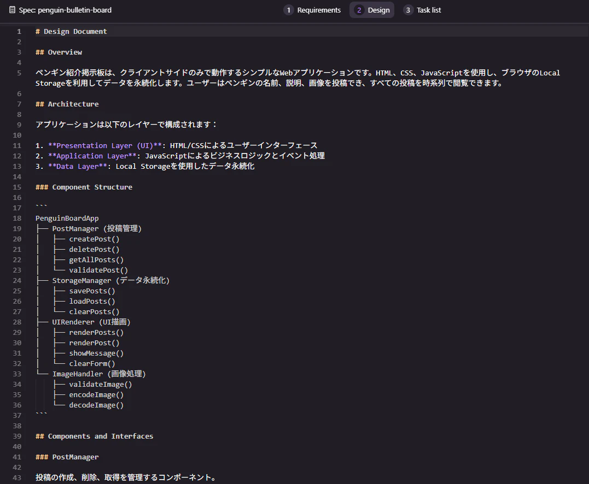Screen dimensions: 589x484
Task: Click the line アプリケーションは以下のレイヤー
Action: (x=126, y=125)
